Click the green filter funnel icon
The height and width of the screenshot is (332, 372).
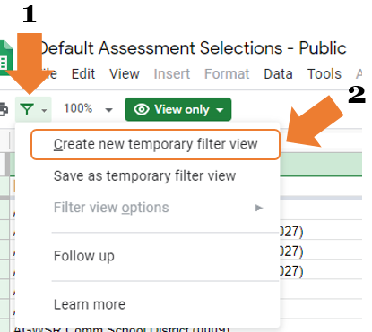tap(27, 109)
